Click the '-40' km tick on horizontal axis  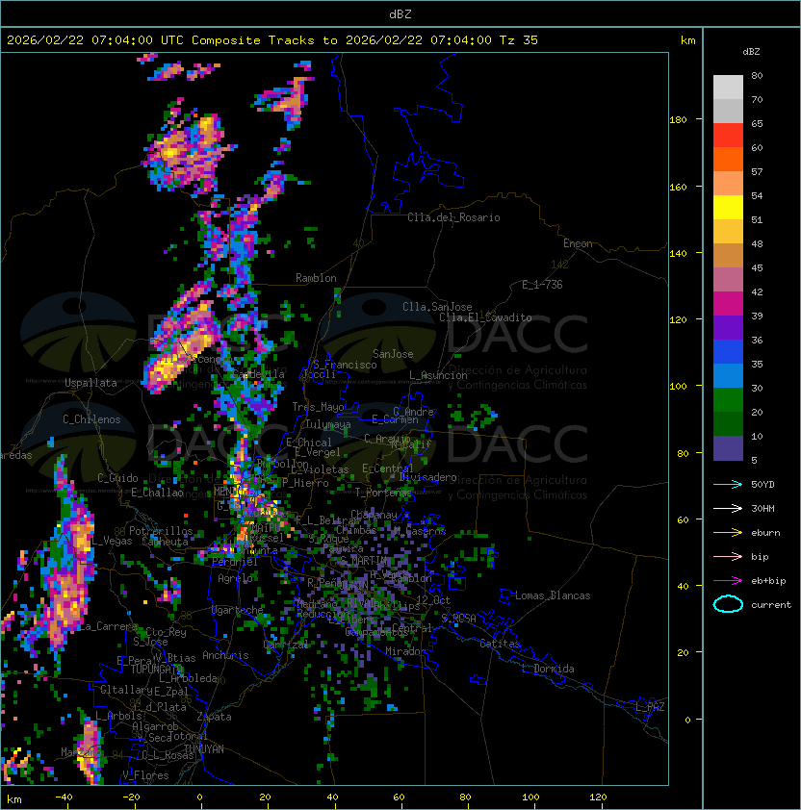64,797
